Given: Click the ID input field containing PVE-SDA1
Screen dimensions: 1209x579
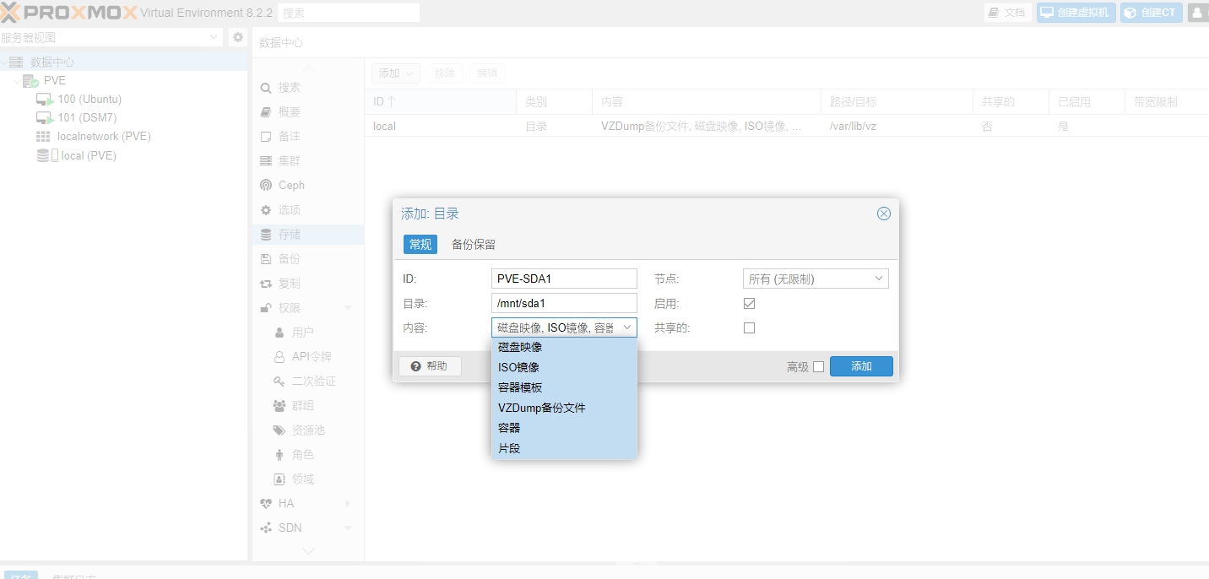Looking at the screenshot, I should 563,279.
